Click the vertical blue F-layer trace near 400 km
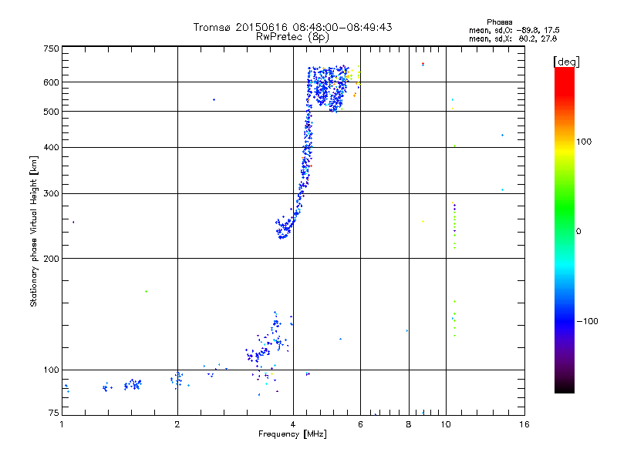 [307, 149]
